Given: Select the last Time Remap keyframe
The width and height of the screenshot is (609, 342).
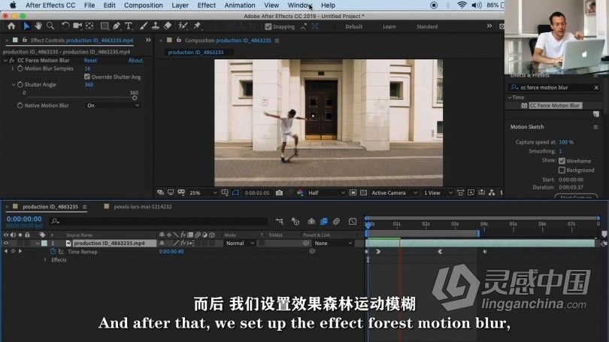Looking at the screenshot, I should [484, 252].
